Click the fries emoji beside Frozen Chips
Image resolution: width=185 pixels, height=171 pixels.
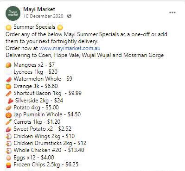click(x=8, y=165)
